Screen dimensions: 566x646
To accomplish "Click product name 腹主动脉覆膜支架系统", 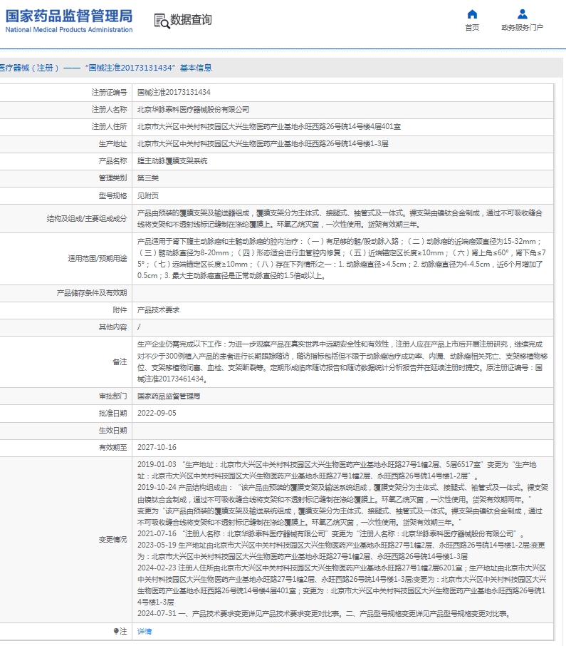I will 172,161.
